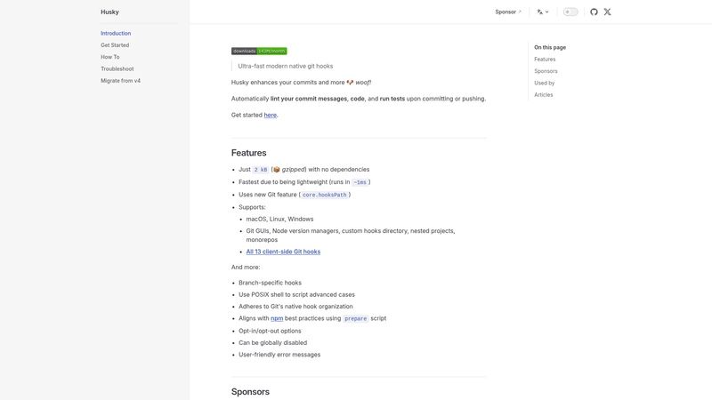Open the How To sidebar page
Screen dimensions: 712x400
[110, 57]
